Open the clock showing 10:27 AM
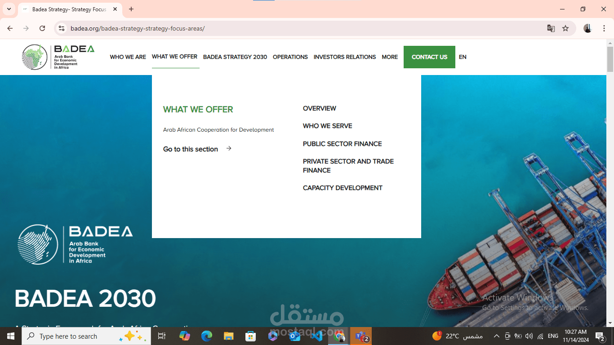This screenshot has height=345, width=614. 576,336
